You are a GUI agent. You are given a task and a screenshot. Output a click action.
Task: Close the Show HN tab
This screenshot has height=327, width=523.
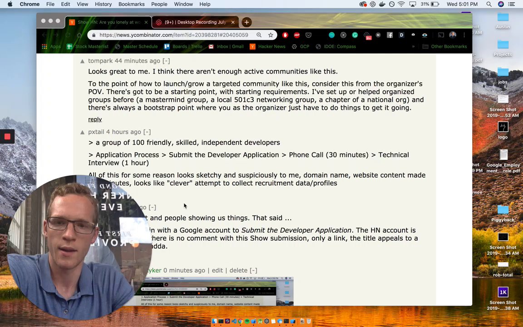146,22
